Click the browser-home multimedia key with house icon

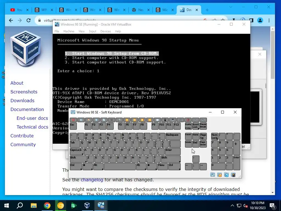coord(89,120)
